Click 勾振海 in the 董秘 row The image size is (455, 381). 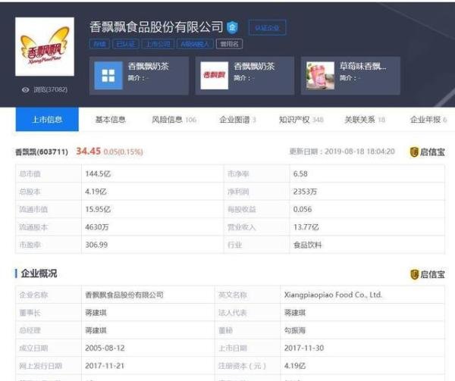295,330
